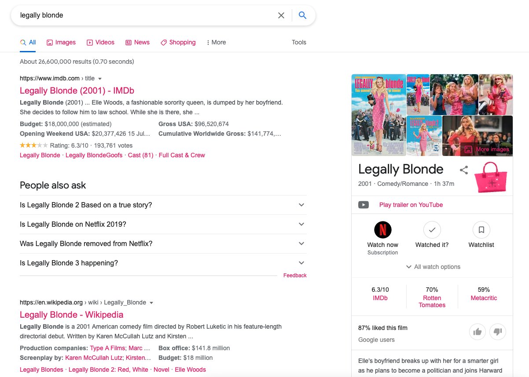The width and height of the screenshot is (529, 377).
Task: Click Metacritic rating link
Action: point(484,298)
